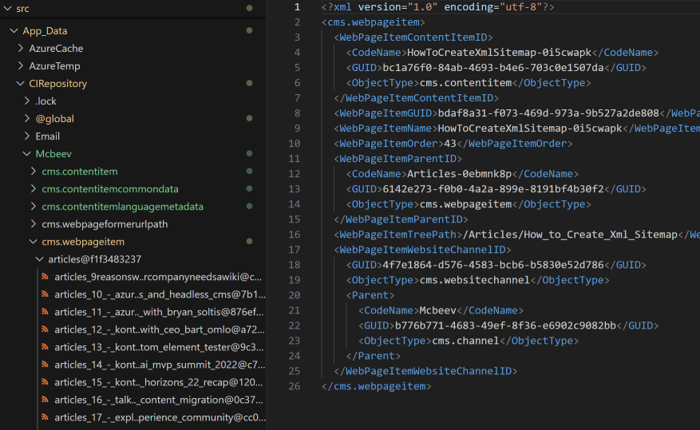The image size is (700, 430).
Task: Click GUID b776b771-4683-49ef-8f36-e6902c9082bb
Action: [x=505, y=325]
